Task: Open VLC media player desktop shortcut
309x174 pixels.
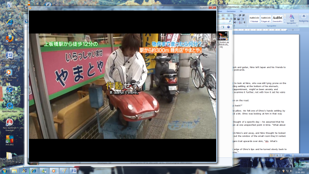Action: coord(29,6)
